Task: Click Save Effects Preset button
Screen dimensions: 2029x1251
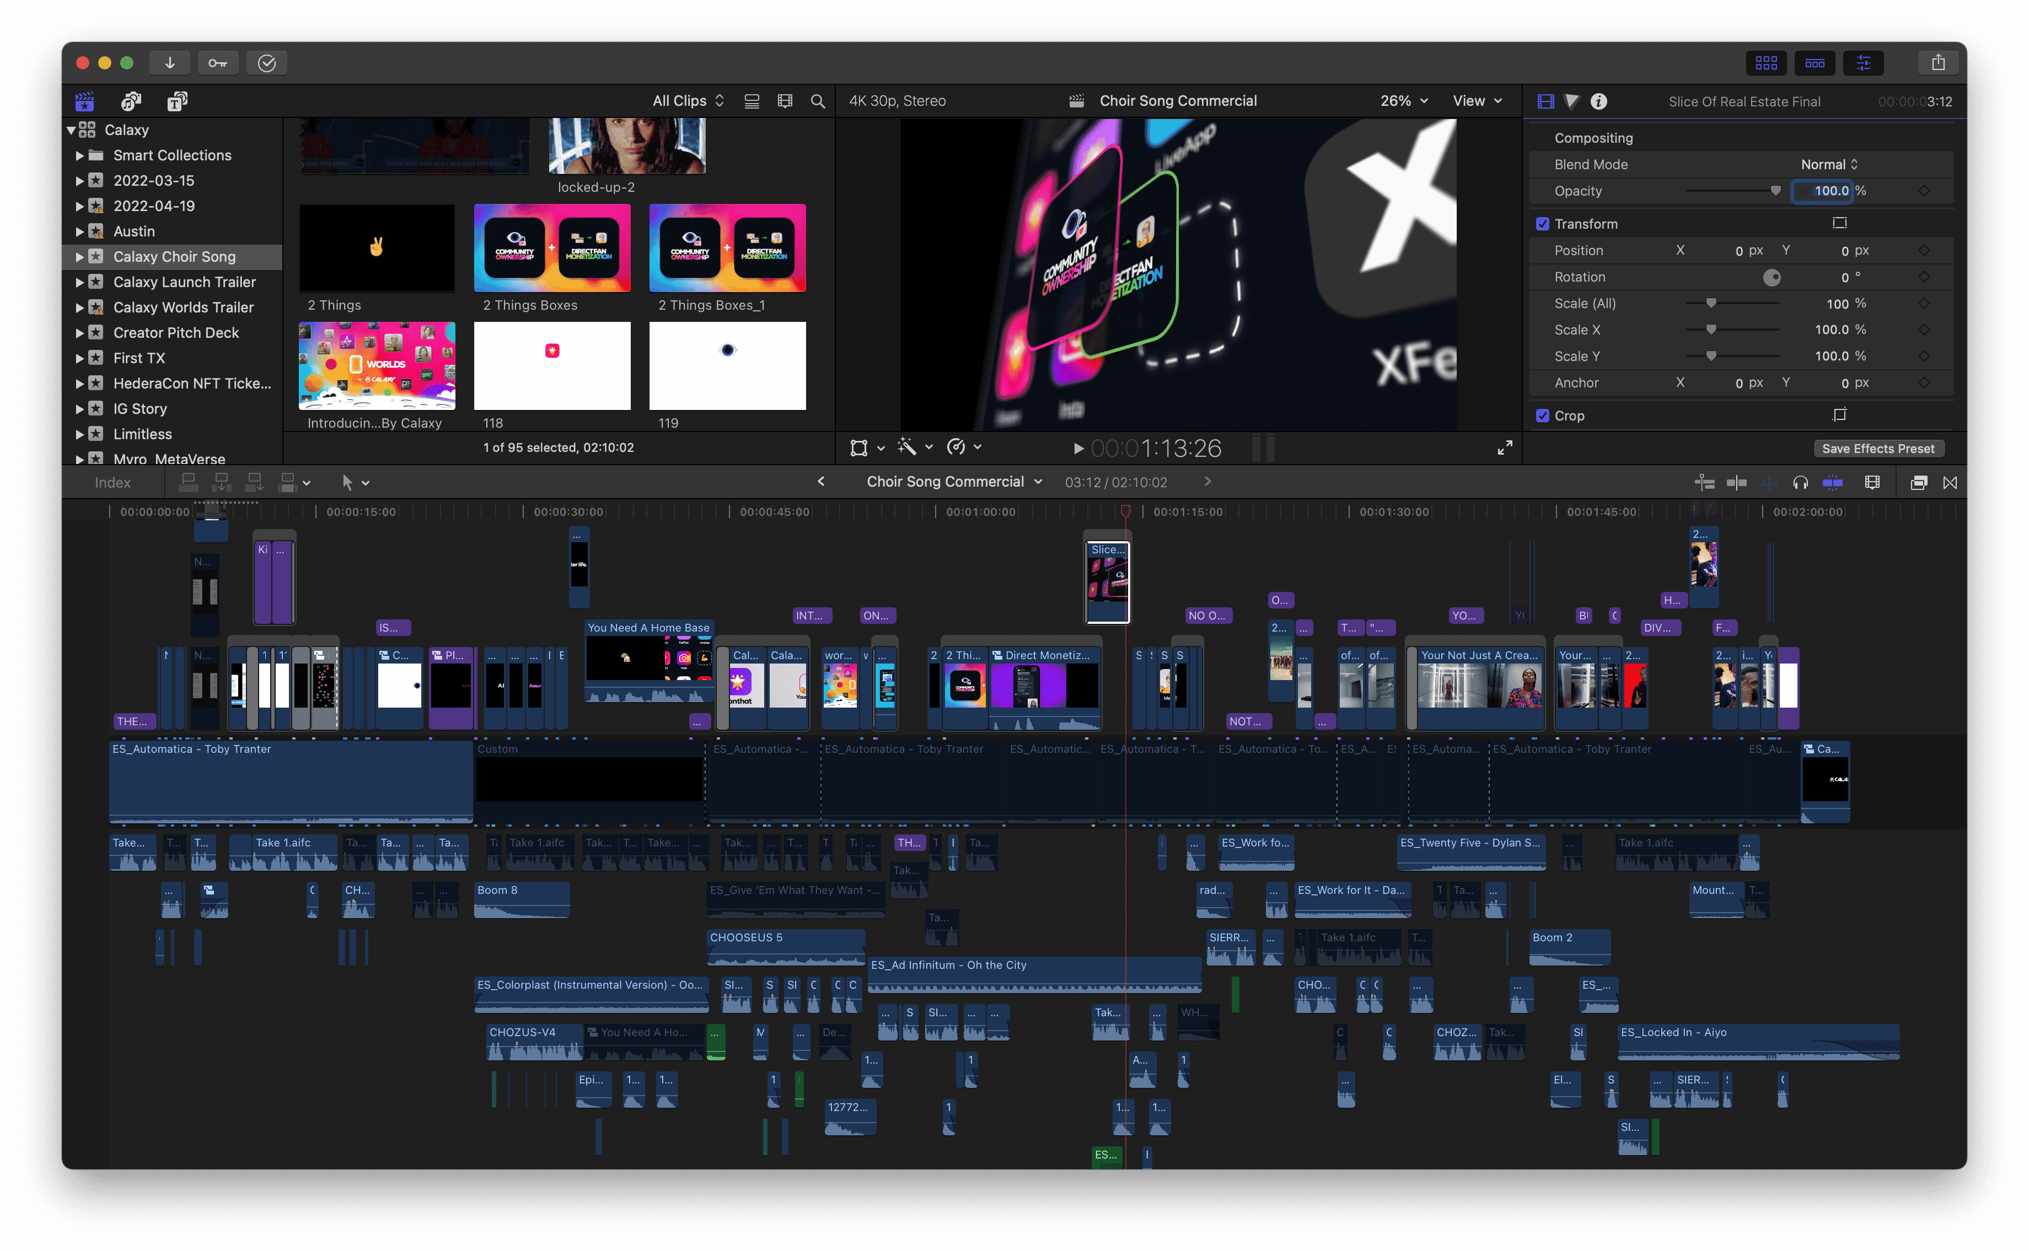Action: (1877, 449)
